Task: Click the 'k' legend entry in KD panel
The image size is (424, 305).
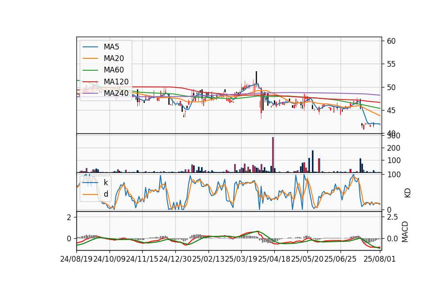Action: point(106,183)
